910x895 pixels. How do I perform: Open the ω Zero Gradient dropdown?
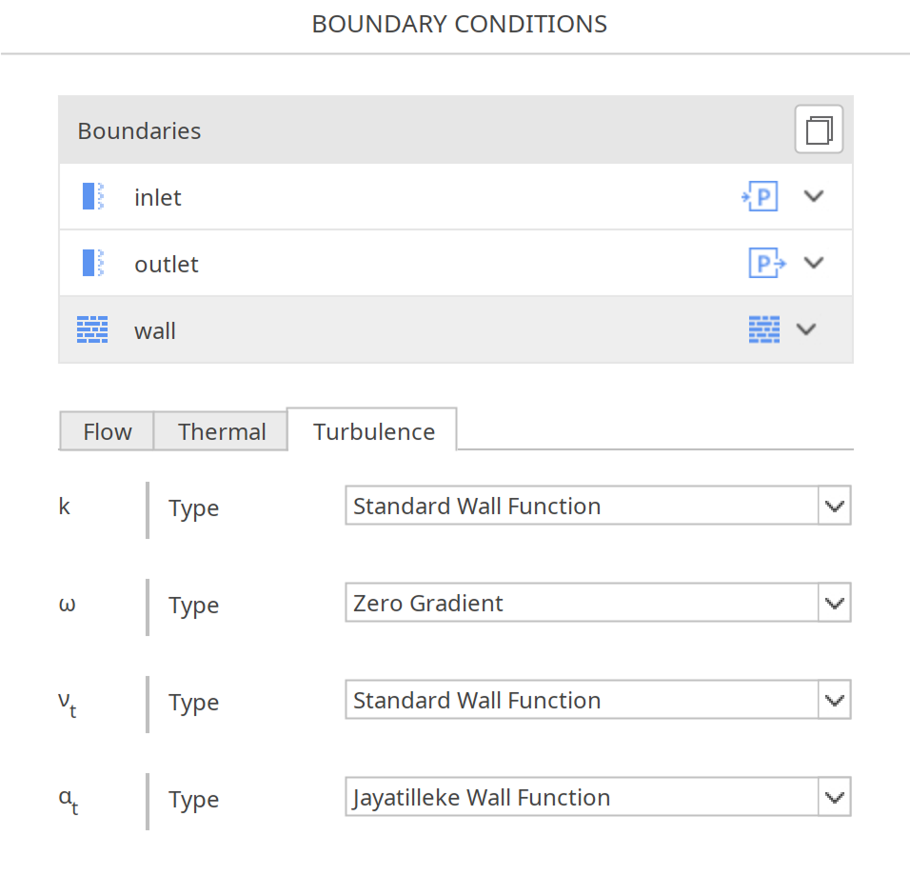[x=835, y=603]
